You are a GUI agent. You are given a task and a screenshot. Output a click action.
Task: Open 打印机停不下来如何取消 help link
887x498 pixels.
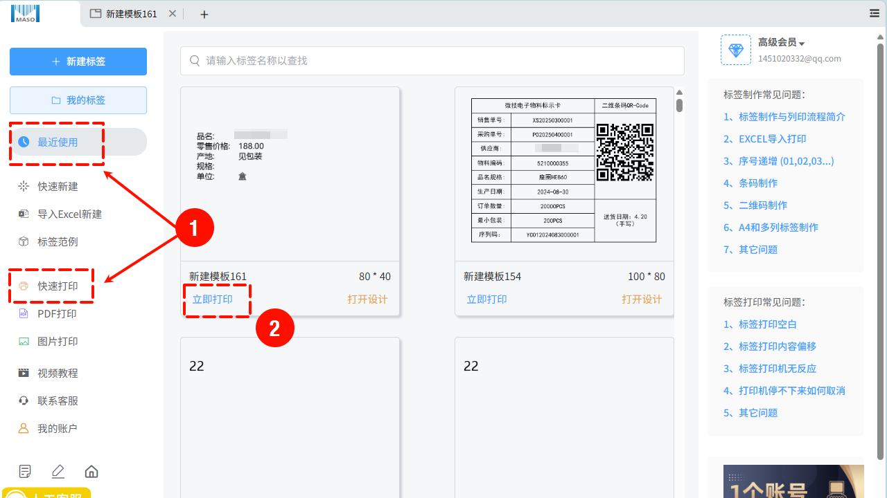tap(784, 391)
